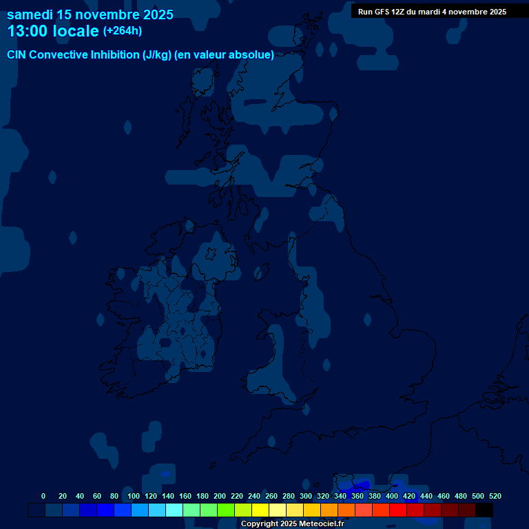529x529 pixels.
Task: Click the orange swatch under 320
Action: [x=329, y=510]
